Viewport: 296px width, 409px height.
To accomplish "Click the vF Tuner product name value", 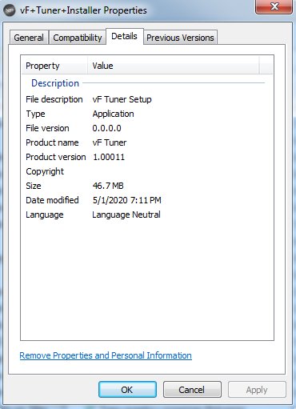I will 110,142.
